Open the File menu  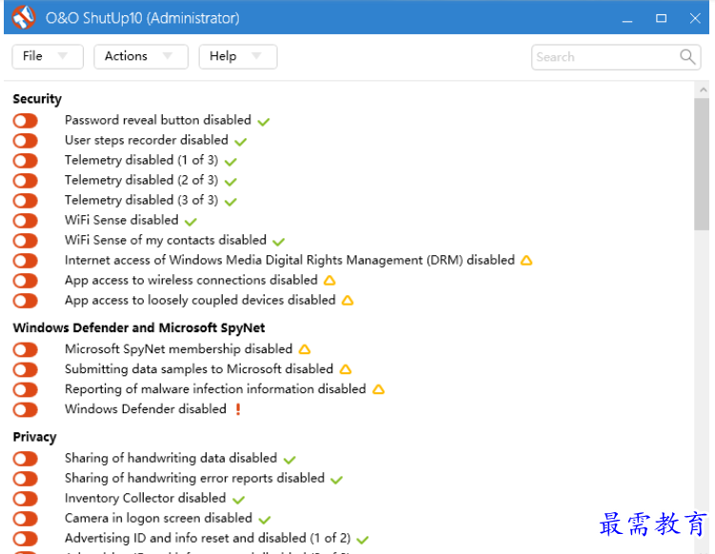click(48, 56)
